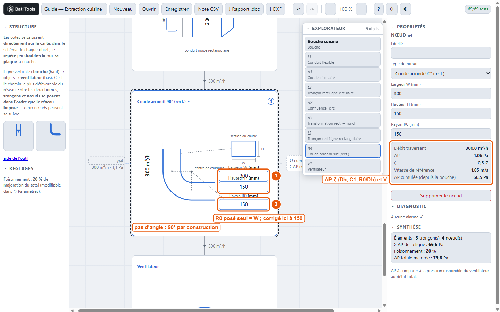Collapse the DIAGNOSTIC section
The image size is (500, 312).
[x=393, y=206]
